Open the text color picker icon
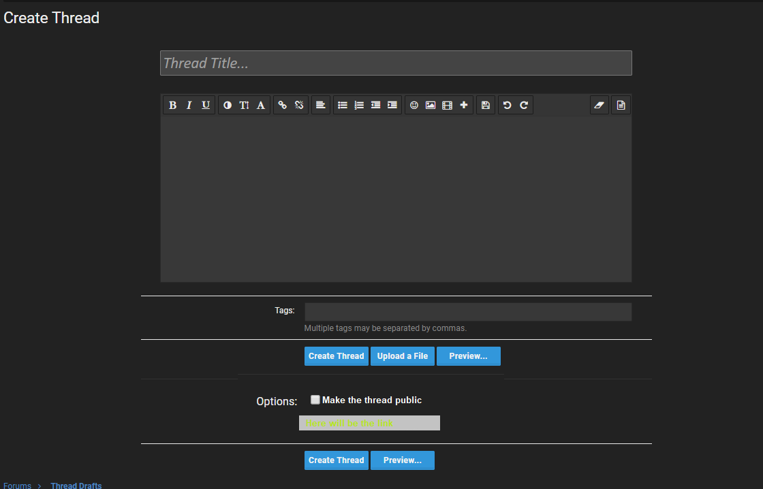763x489 pixels. point(228,105)
